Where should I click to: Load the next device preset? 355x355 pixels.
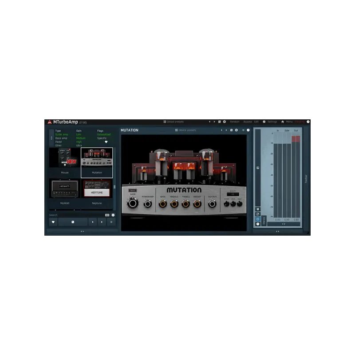(x=226, y=130)
